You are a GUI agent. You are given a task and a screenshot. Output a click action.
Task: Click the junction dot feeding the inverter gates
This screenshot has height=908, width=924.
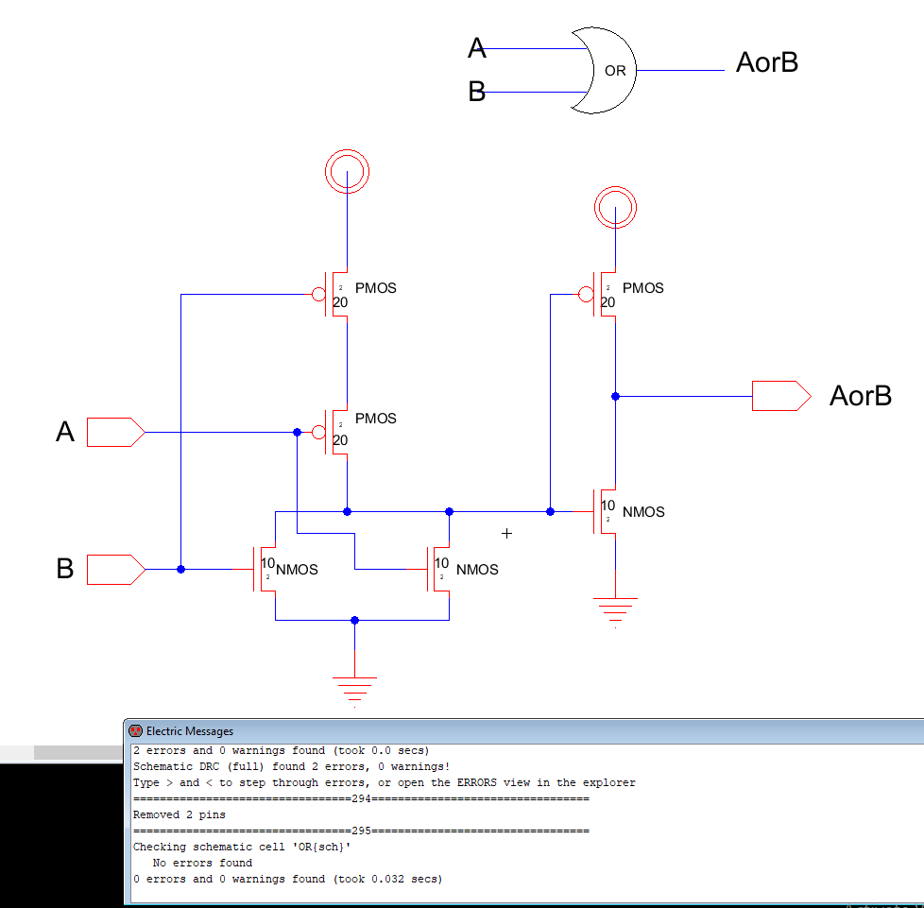551,511
